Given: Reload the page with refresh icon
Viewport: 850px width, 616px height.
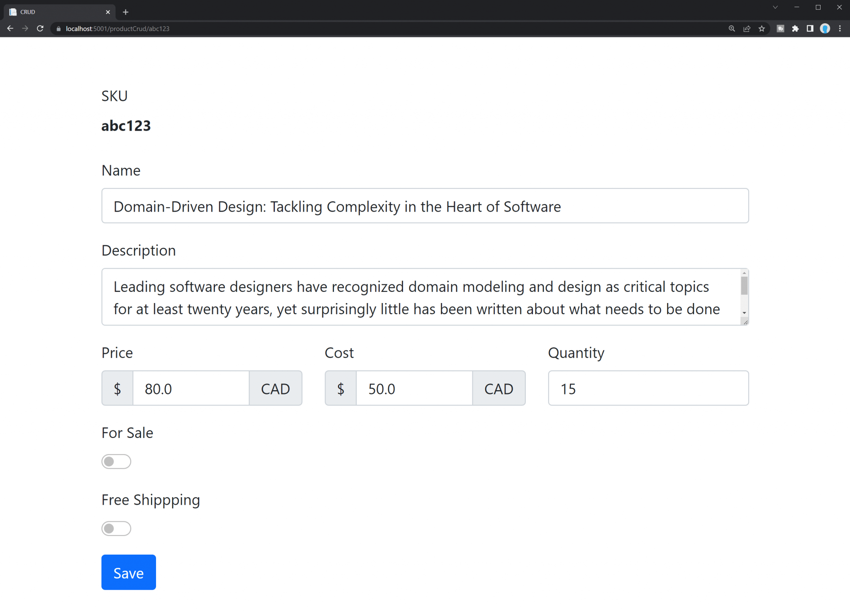Looking at the screenshot, I should point(40,29).
